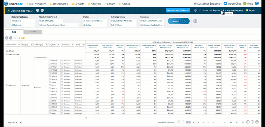Click horizontal scrollbar left arrow
Image resolution: width=265 pixels, height=127 pixels.
click(86, 118)
